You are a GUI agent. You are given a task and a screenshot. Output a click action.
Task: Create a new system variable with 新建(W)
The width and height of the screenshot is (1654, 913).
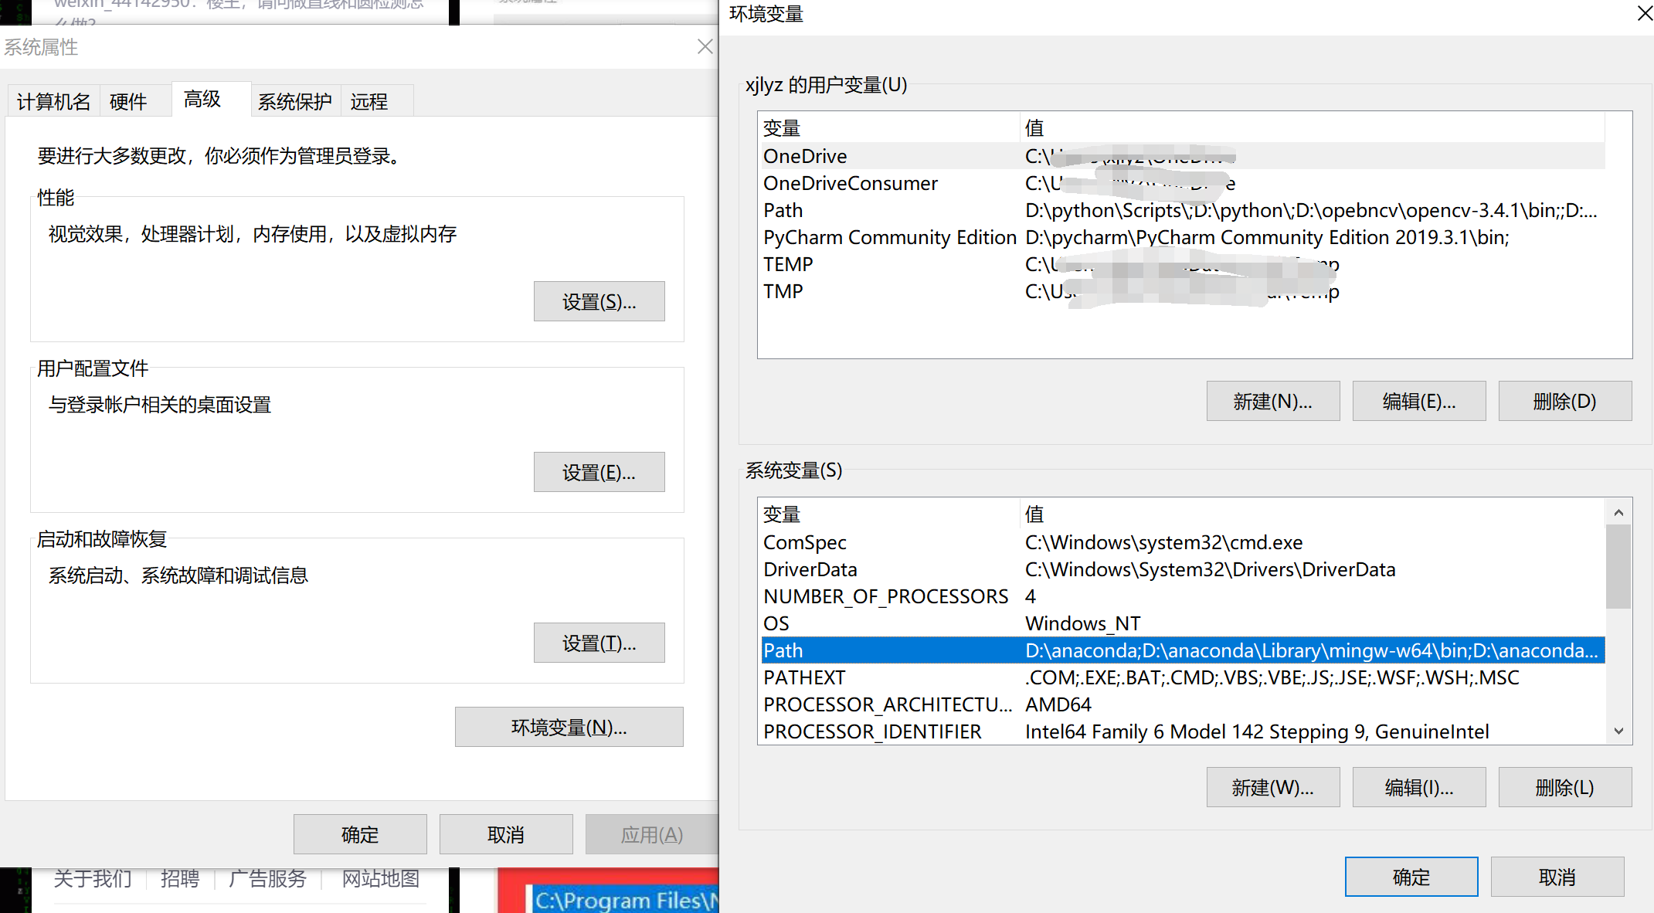(x=1273, y=786)
